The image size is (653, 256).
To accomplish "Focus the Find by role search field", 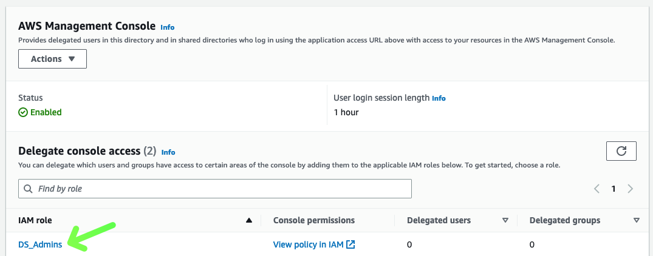I will 219,189.
